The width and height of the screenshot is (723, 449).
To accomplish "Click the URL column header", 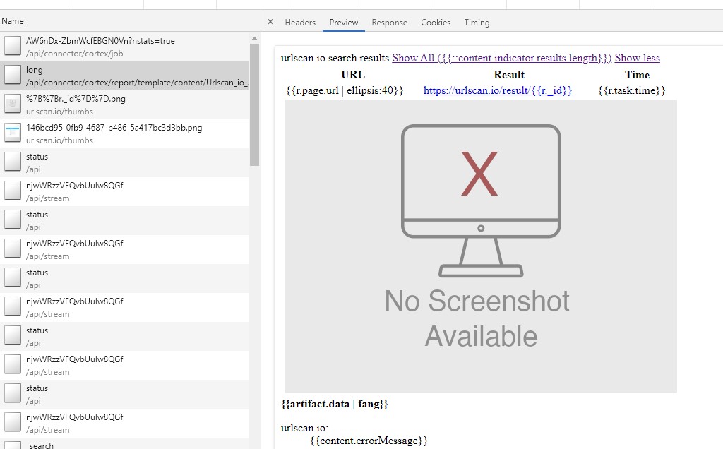I will pos(353,75).
